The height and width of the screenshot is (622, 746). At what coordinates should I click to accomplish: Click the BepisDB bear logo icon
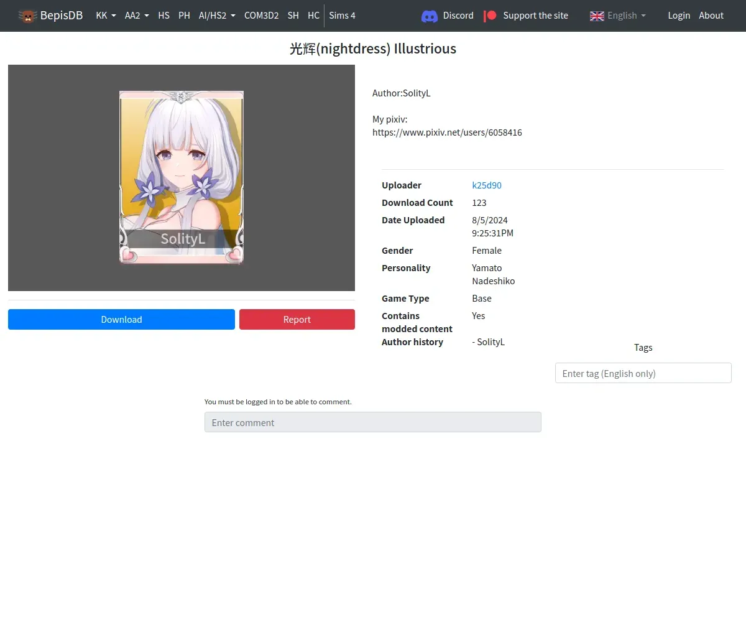[x=27, y=16]
